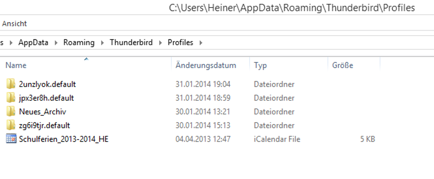Select the Neues_Archiv folder name
The image size is (434, 179).
[43, 112]
